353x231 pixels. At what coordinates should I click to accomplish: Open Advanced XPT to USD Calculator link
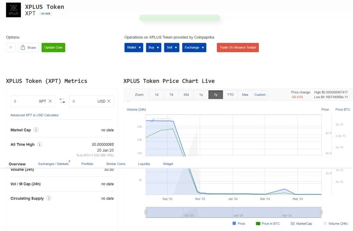(34, 115)
